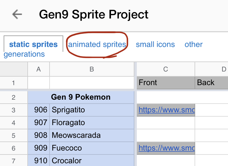Open the animated sprites tab
The height and width of the screenshot is (166, 228).
pyautogui.click(x=97, y=45)
